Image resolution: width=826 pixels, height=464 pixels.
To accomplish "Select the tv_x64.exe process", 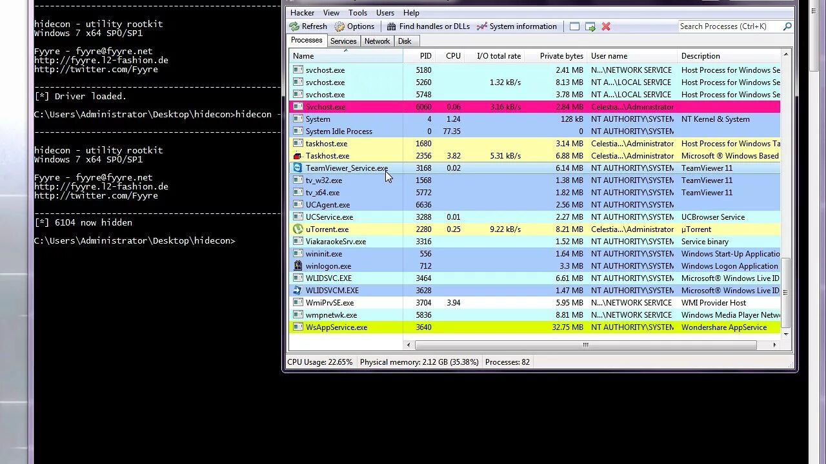I will 534,193.
